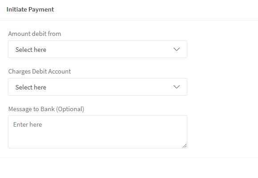Click the 'Charges Debit Account' label
258x178 pixels.
40,72
